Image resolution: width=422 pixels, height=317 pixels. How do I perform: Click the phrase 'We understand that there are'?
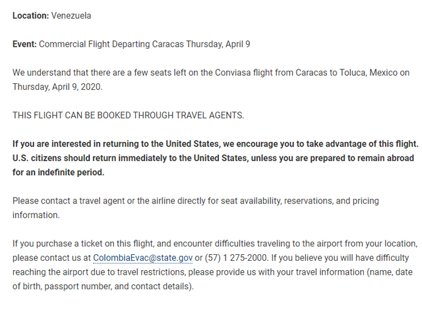pos(68,73)
